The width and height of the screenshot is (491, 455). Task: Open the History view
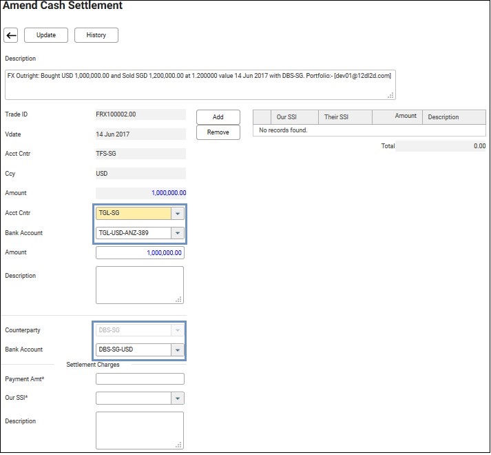click(x=96, y=35)
